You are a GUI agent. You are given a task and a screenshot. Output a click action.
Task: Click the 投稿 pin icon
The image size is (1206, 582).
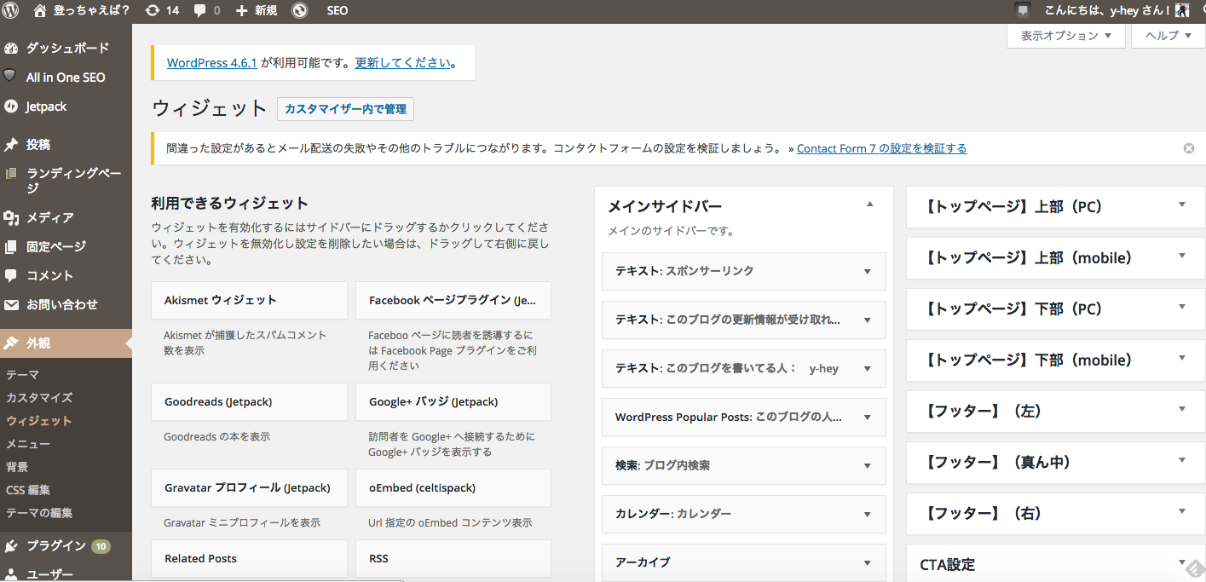coord(11,145)
